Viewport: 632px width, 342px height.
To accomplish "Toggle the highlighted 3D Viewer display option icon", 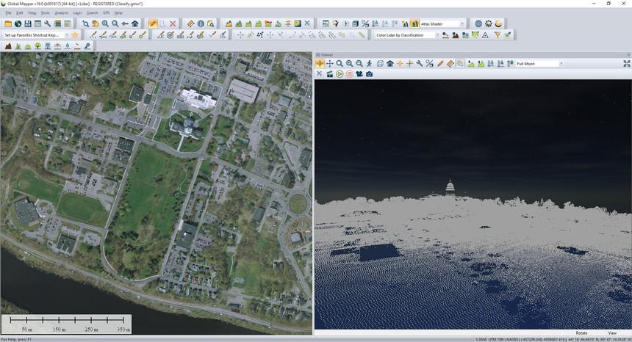I will [x=460, y=64].
